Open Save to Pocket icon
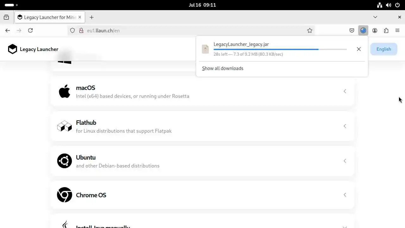 coord(352,30)
